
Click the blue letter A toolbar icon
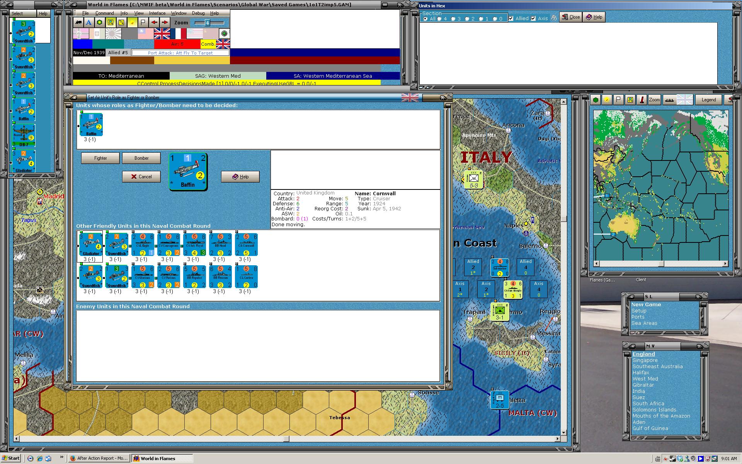click(89, 22)
